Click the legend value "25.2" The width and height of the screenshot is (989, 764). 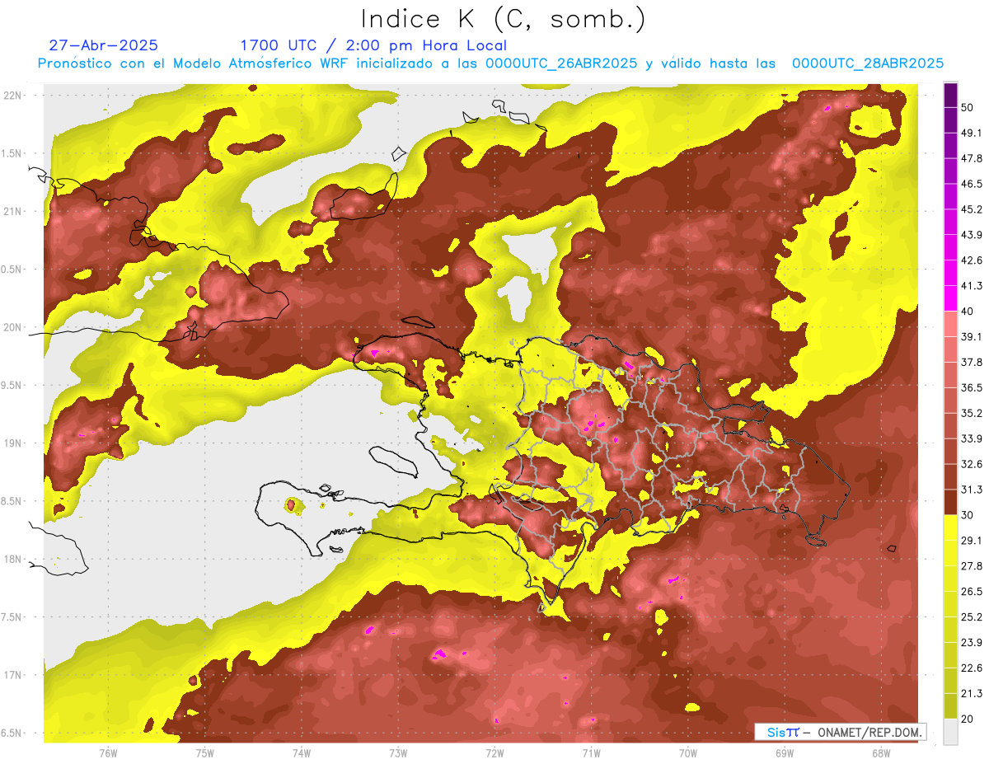click(x=972, y=616)
